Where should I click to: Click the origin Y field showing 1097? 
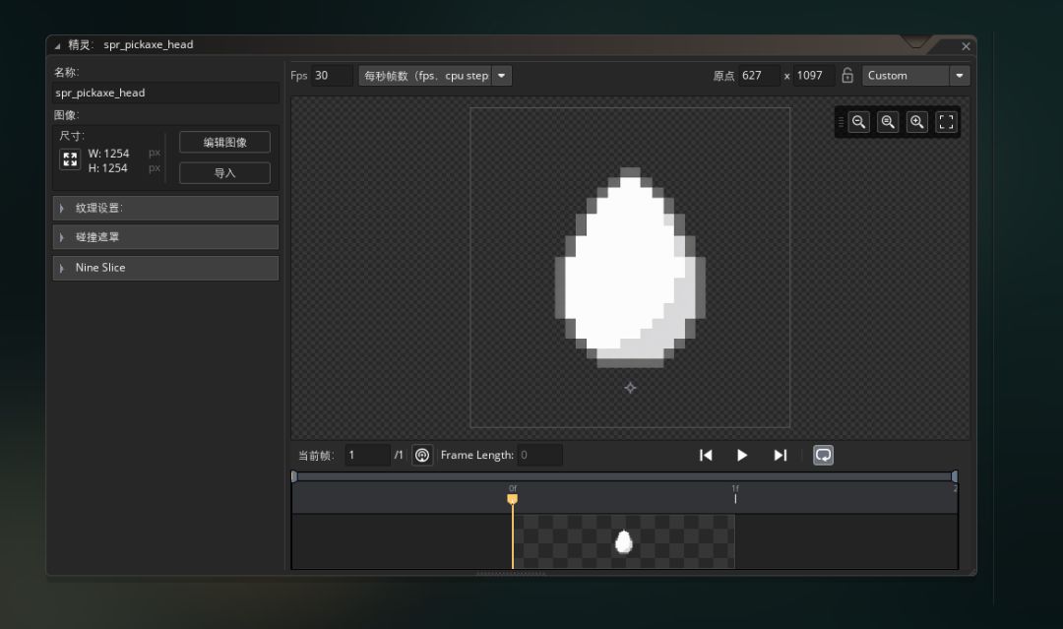[x=814, y=75]
